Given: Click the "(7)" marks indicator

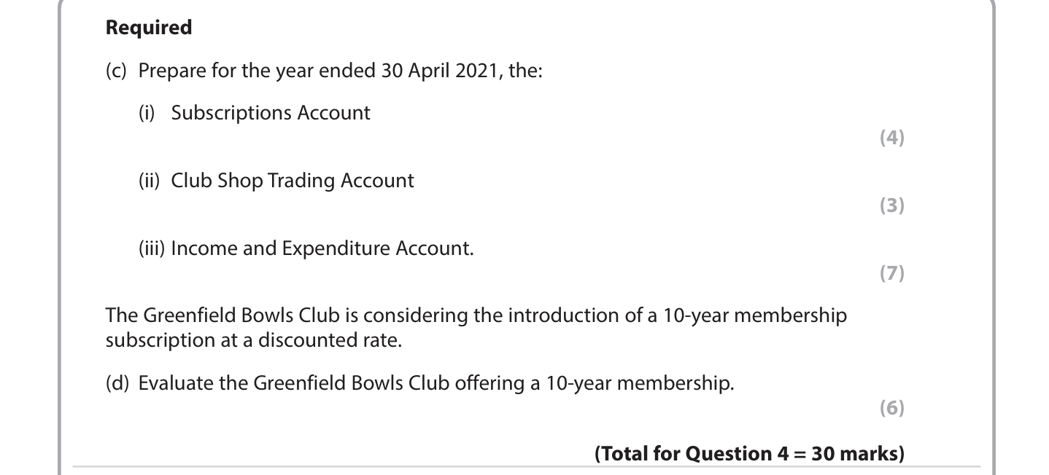Looking at the screenshot, I should (x=891, y=273).
